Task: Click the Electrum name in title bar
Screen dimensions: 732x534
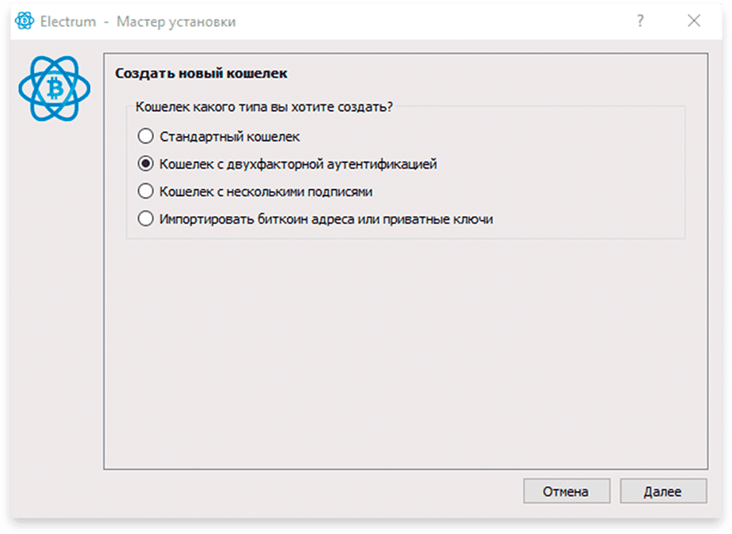Action: 68,22
